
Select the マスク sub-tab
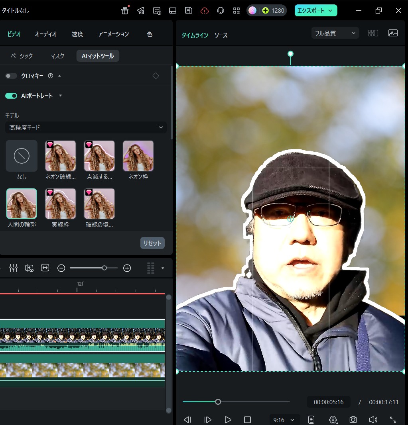[57, 56]
